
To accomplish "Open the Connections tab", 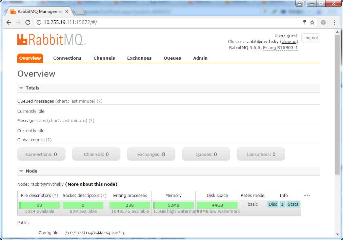I will point(67,58).
